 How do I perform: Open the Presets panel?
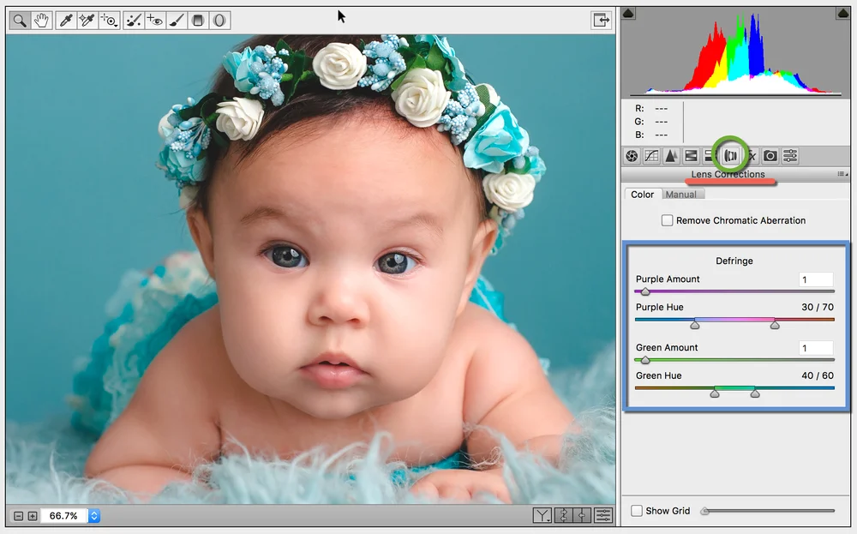[790, 155]
